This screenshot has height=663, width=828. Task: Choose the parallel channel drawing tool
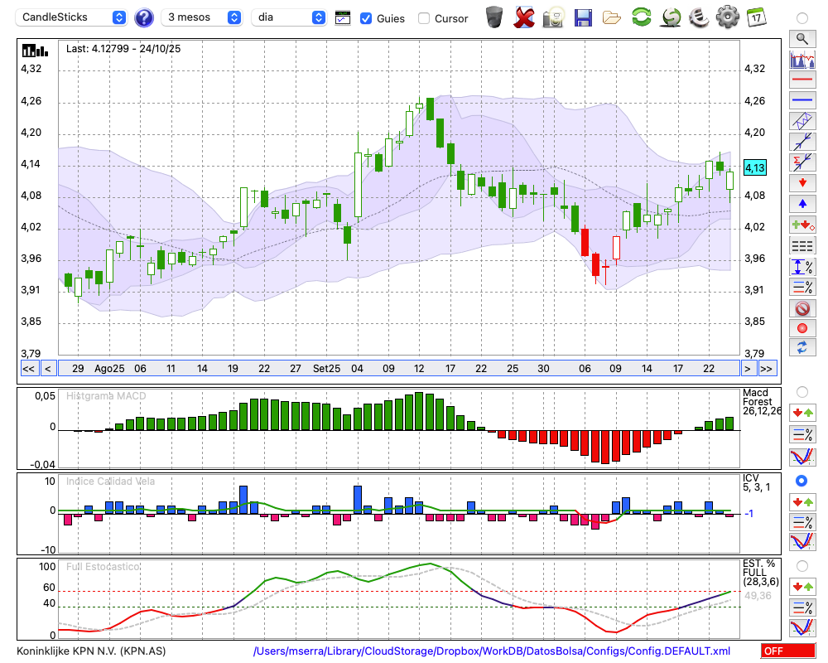802,121
